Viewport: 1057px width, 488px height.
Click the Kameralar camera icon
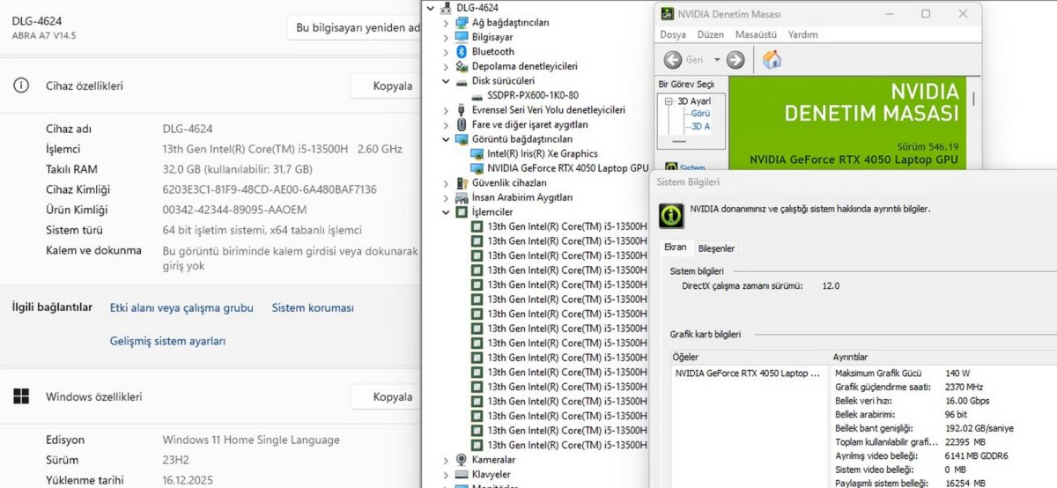tap(462, 460)
